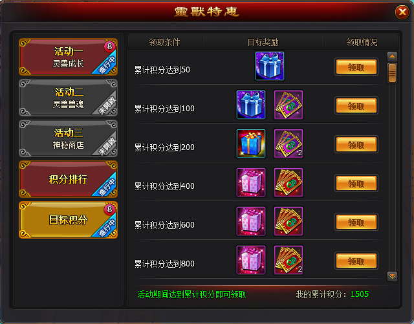Click purple cards with 2 in 200 row

tap(289, 144)
